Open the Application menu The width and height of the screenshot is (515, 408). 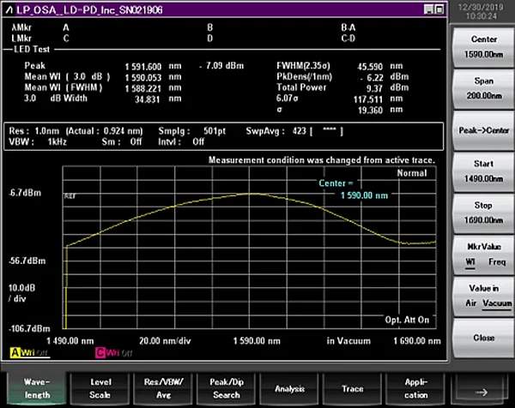pos(416,389)
